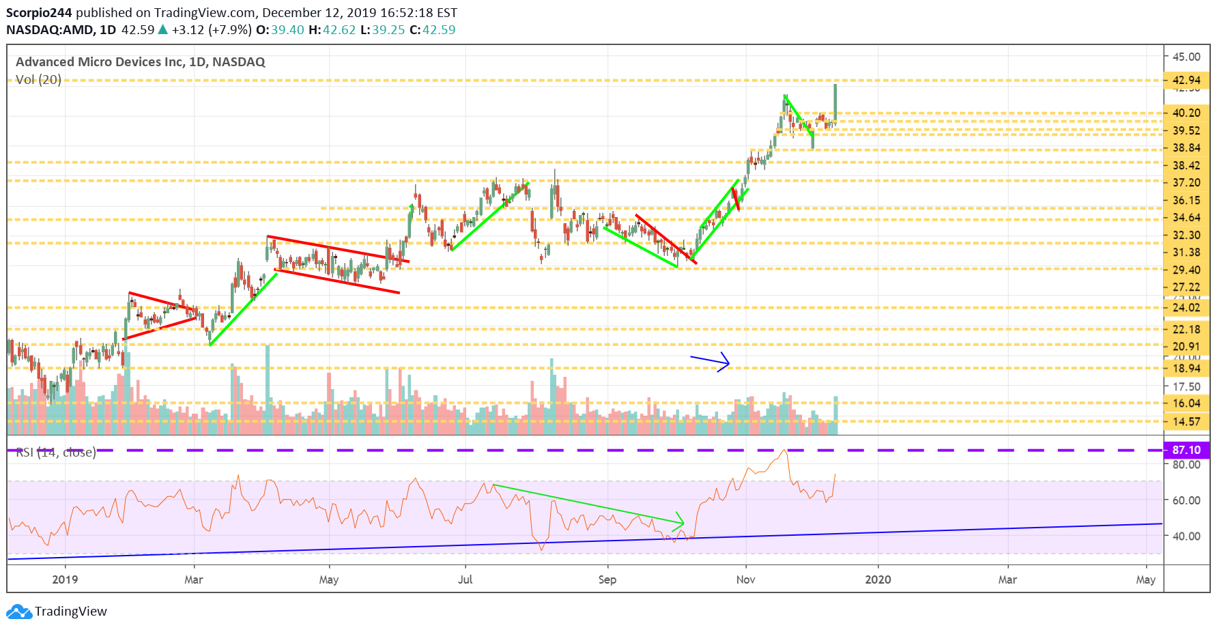Screen dimensions: 1217x630
Task: Select the 14.57 price level label
Action: (x=1186, y=422)
